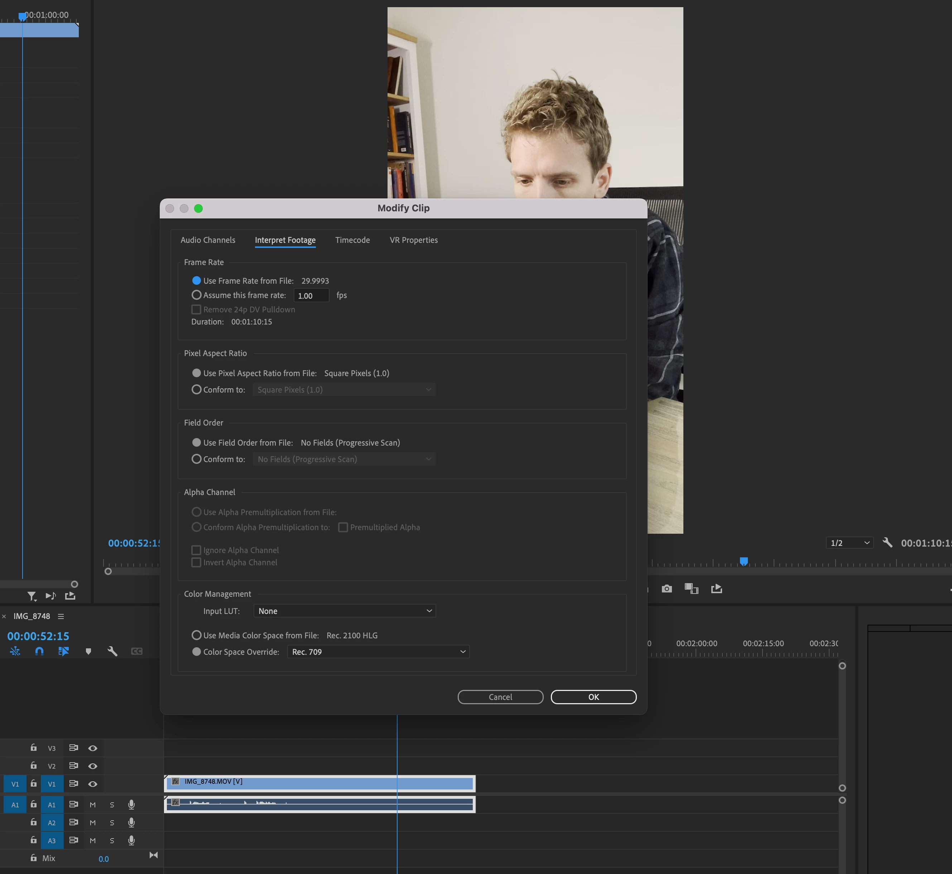Open the Input LUT dropdown
This screenshot has height=874, width=952.
pos(344,611)
